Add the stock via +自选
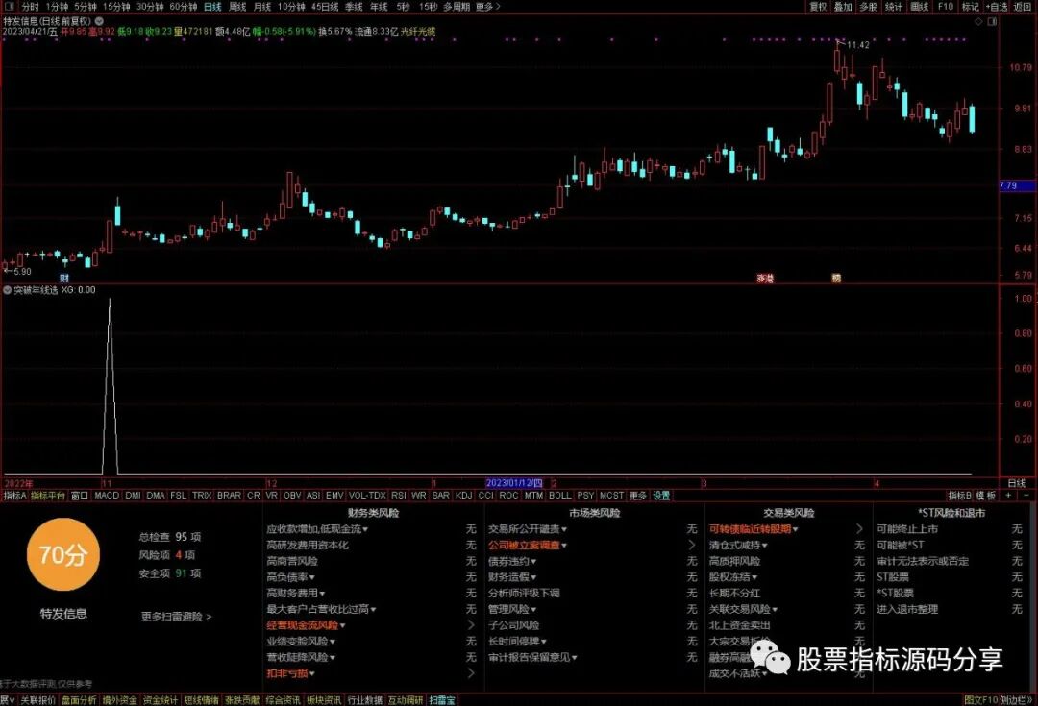The height and width of the screenshot is (706, 1038). [x=997, y=6]
